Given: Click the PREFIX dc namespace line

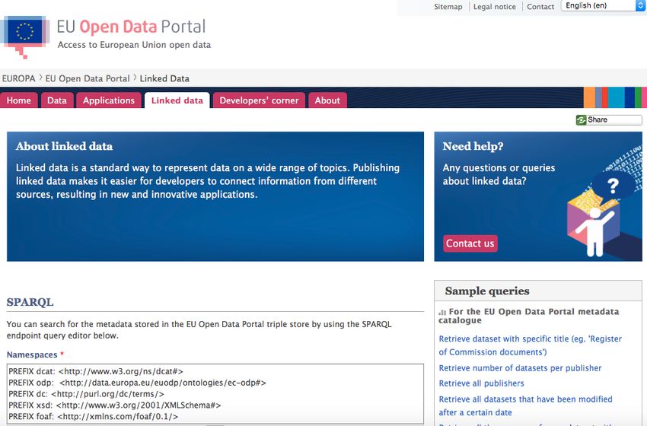Looking at the screenshot, I should (86, 394).
